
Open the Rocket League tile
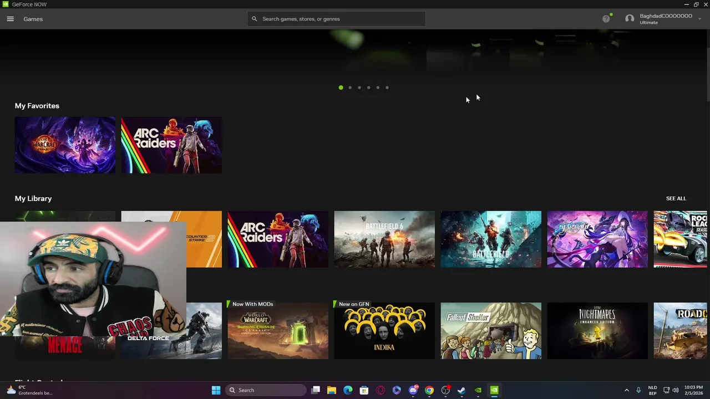[681, 239]
